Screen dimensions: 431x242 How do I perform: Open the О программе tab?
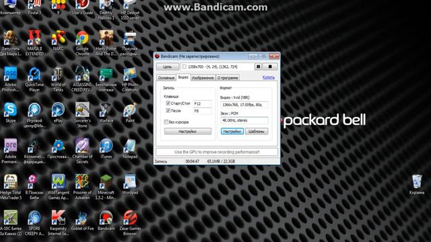[x=228, y=78]
